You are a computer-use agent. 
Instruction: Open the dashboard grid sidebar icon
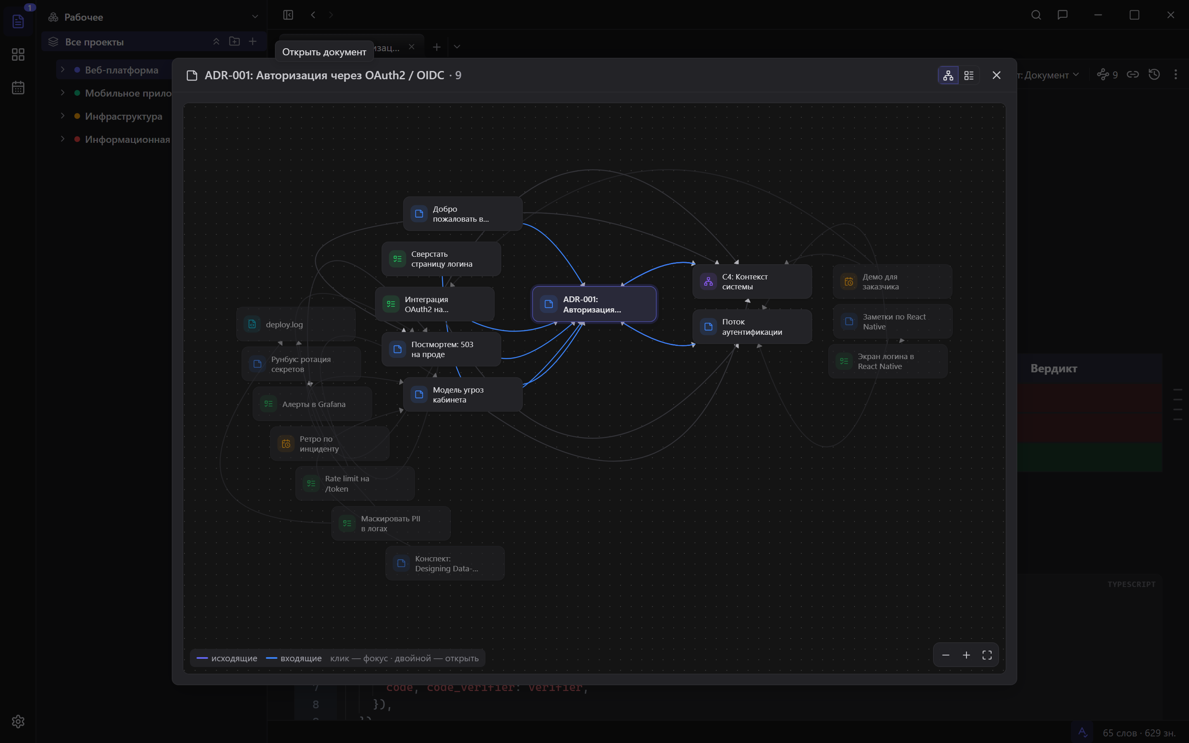[x=18, y=54]
